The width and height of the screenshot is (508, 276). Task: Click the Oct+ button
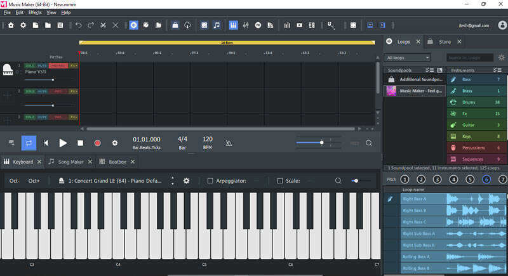pyautogui.click(x=34, y=181)
